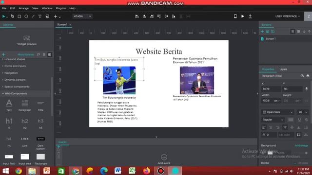Open the Arrange menu
The height and width of the screenshot is (175, 312).
coord(24,8)
